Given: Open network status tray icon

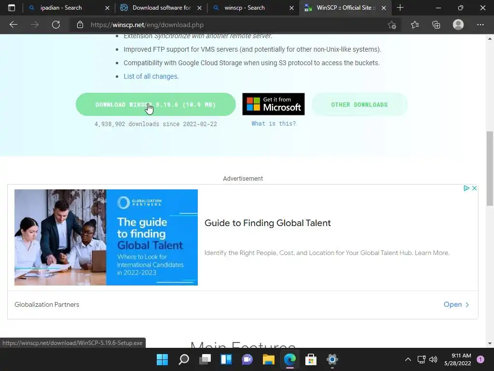Looking at the screenshot, I should click(421, 359).
